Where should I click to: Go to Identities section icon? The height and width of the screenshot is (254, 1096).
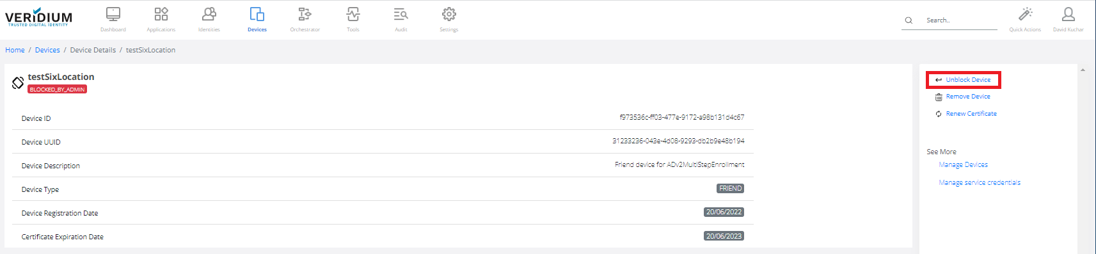pos(209,14)
